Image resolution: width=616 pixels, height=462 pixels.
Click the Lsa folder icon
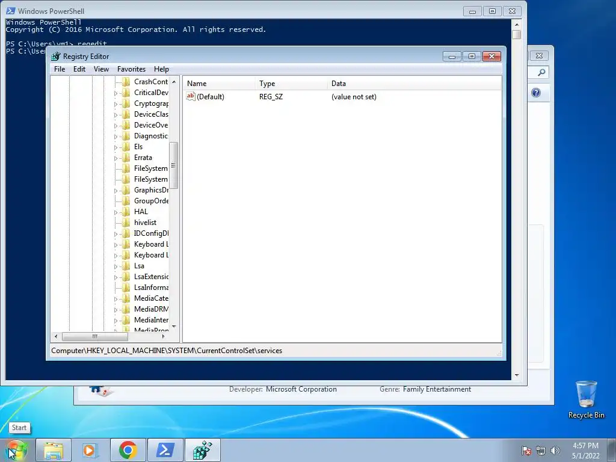point(126,266)
